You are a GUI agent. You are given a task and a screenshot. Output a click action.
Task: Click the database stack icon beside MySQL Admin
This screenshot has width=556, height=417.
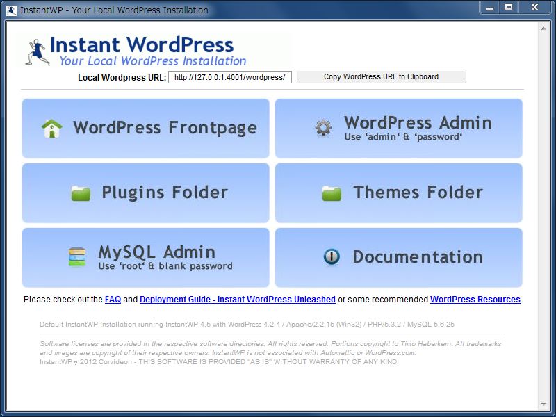coord(77,257)
